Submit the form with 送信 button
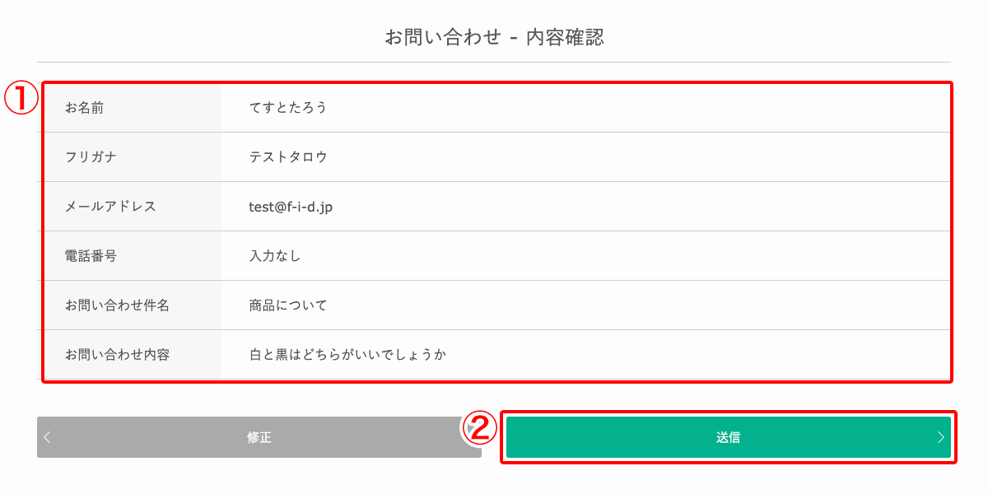Viewport: 988px width, 494px height. tap(728, 437)
